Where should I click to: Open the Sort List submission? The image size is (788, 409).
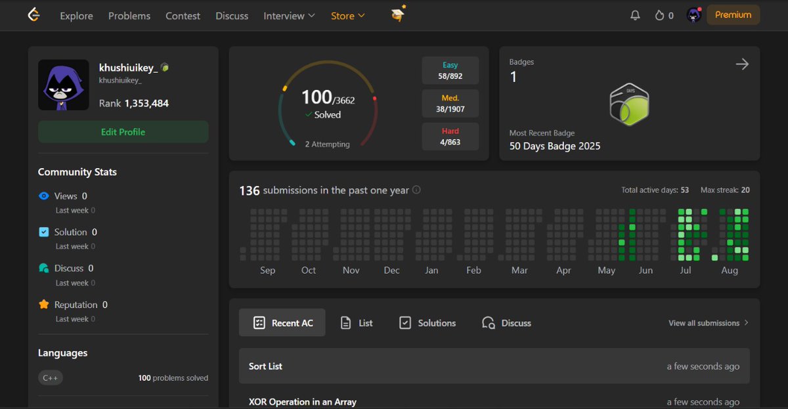494,366
